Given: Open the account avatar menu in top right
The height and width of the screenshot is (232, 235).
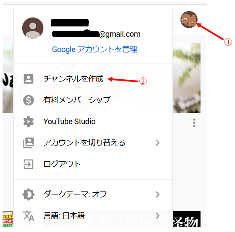Looking at the screenshot, I should click(189, 20).
